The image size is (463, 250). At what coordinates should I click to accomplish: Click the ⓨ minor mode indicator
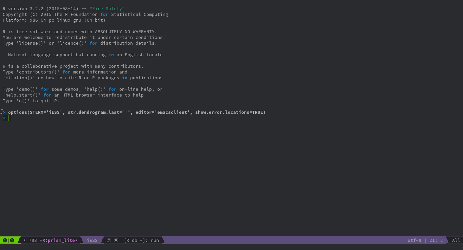(x=109, y=240)
